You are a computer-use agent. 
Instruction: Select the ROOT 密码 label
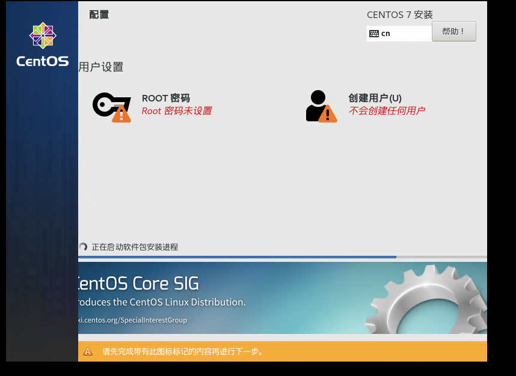(166, 98)
